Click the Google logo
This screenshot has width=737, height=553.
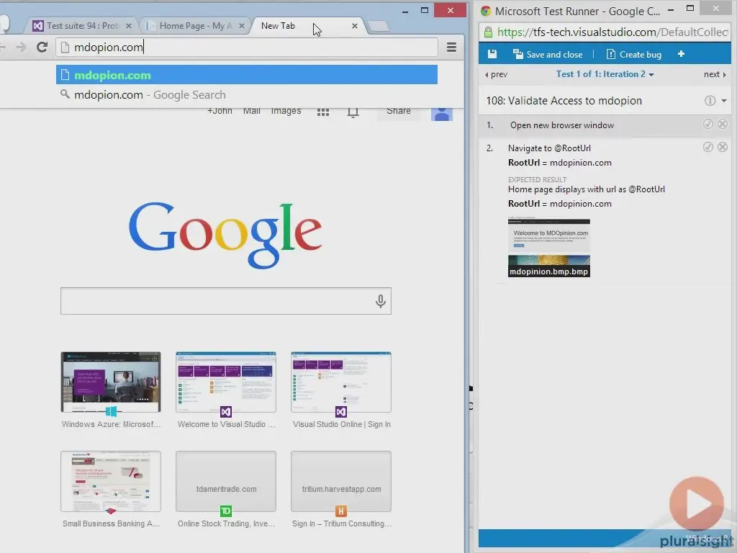pos(225,235)
